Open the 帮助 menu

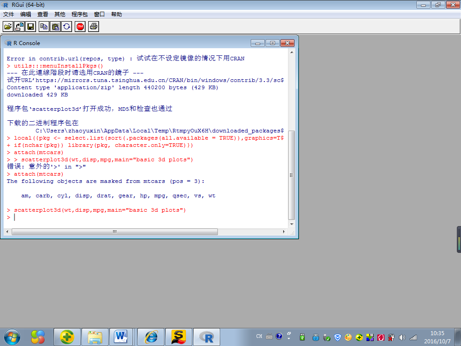pyautogui.click(x=117, y=14)
